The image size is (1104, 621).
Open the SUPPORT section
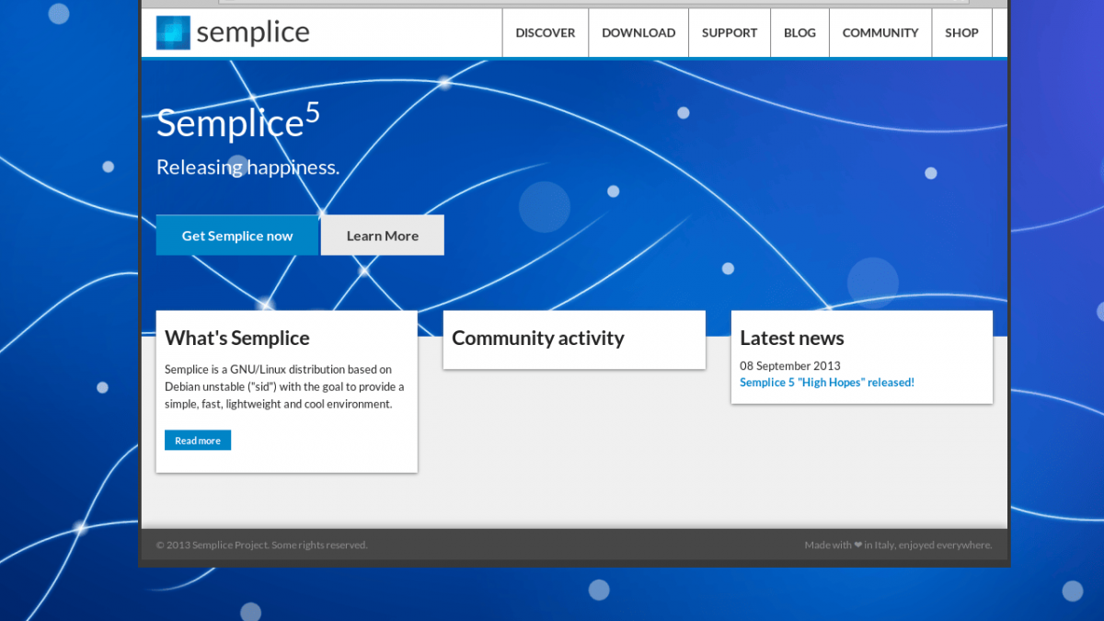tap(730, 32)
